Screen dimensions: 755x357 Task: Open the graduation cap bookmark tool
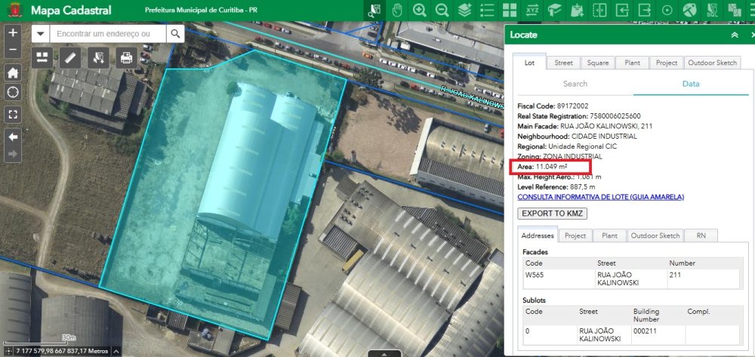[555, 11]
